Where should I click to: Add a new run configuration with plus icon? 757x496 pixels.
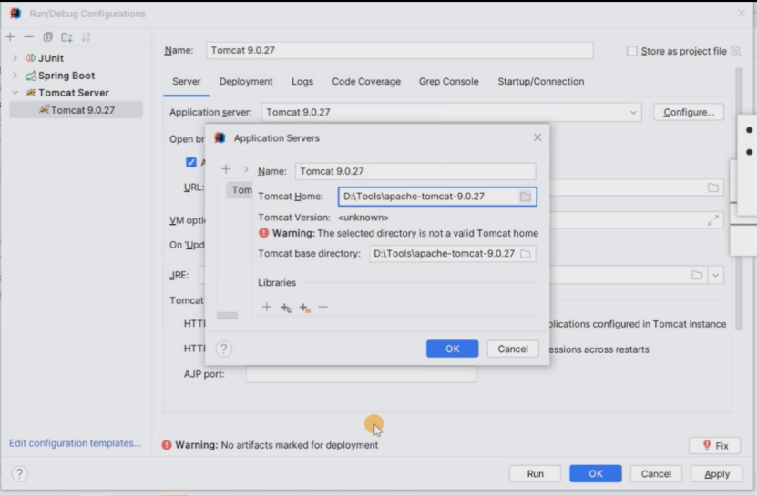coord(10,37)
